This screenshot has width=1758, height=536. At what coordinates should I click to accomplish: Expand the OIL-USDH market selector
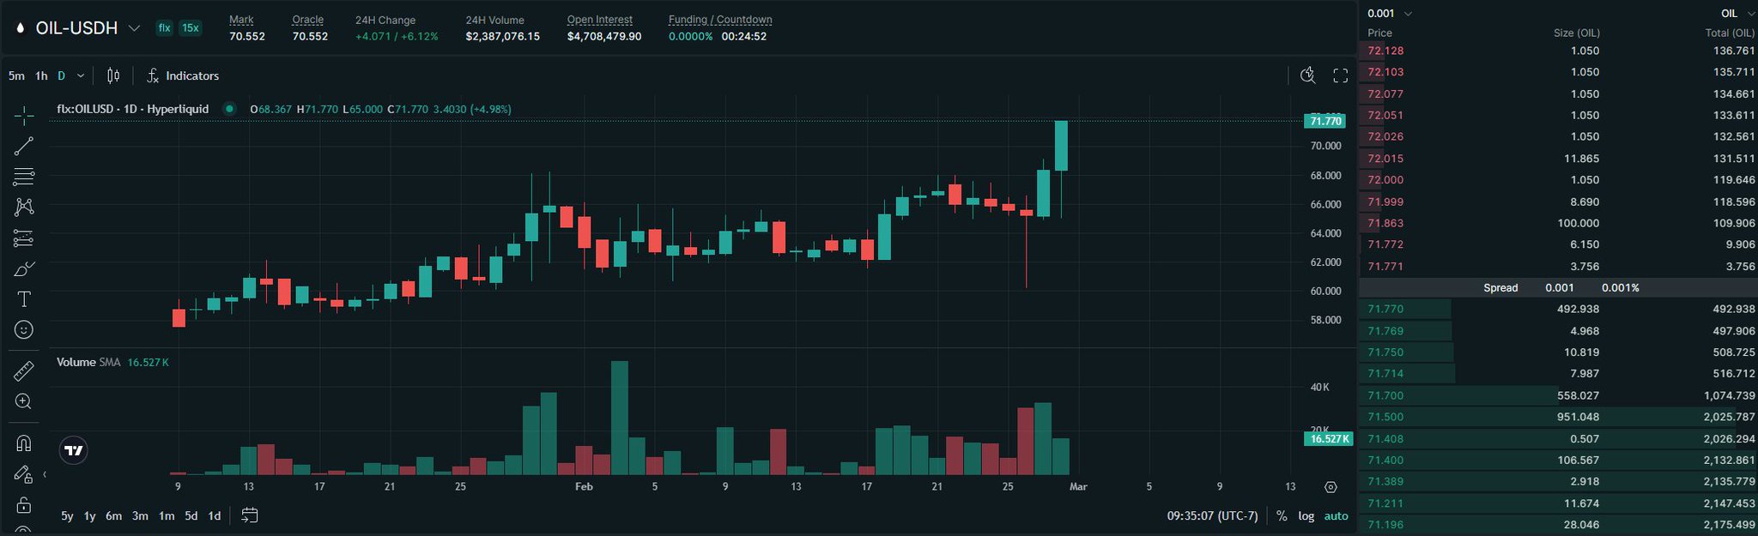click(x=134, y=28)
